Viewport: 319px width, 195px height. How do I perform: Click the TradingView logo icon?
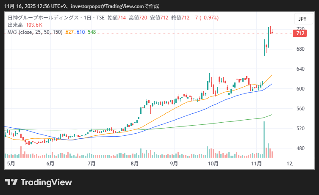(x=11, y=182)
